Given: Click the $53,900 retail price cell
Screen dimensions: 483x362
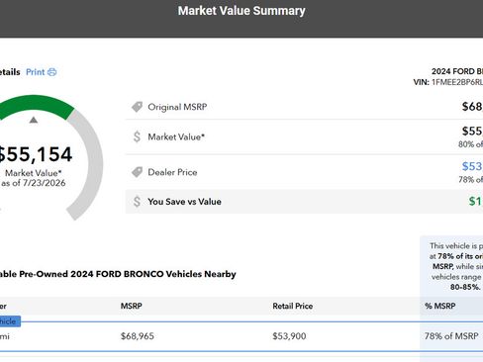Looking at the screenshot, I should coord(289,336).
